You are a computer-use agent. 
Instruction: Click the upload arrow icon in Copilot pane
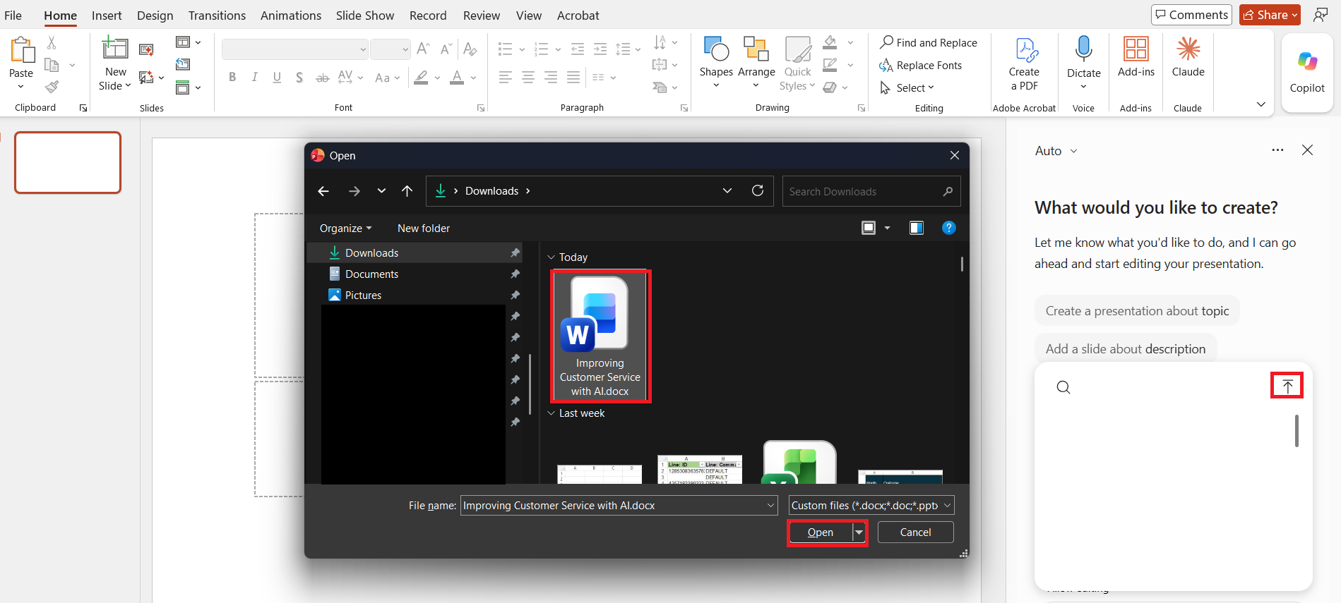1287,386
